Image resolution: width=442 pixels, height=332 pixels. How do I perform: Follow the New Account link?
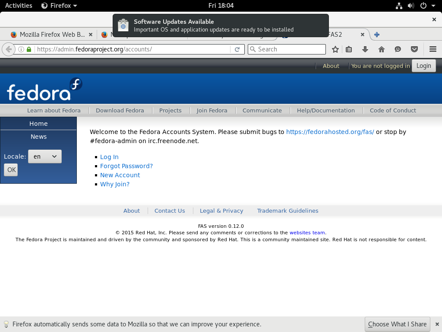120,175
